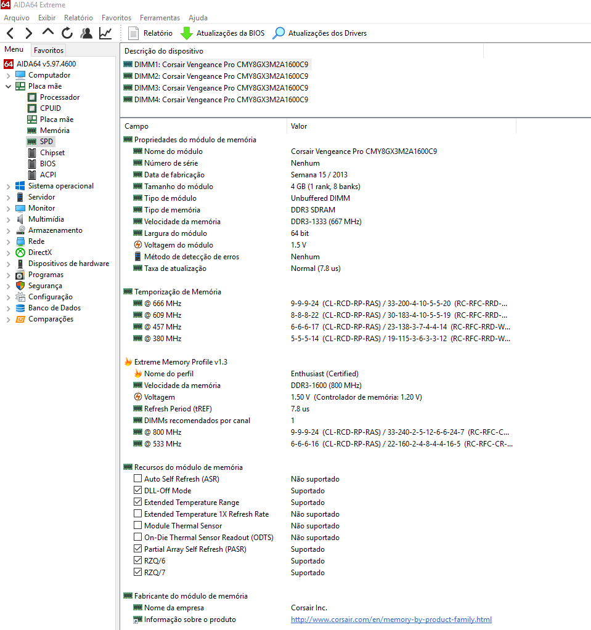This screenshot has width=591, height=630.
Task: Click the Atualizações da BIOS label
Action: pyautogui.click(x=230, y=33)
